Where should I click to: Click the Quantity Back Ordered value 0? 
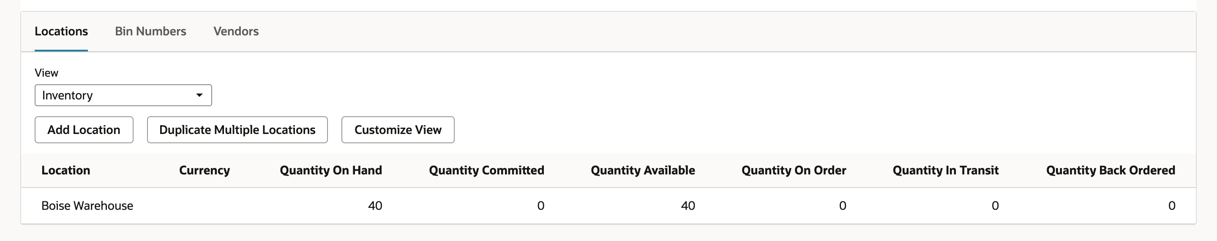tap(1172, 206)
